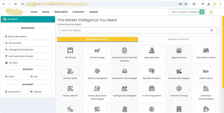Image resolution: width=224 pixels, height=113 pixels.
Task: Open the Agrochemicals category icon
Action: (x=151, y=50)
